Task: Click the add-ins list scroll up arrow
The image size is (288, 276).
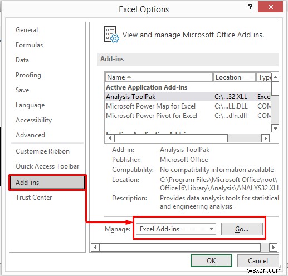Action: click(275, 77)
